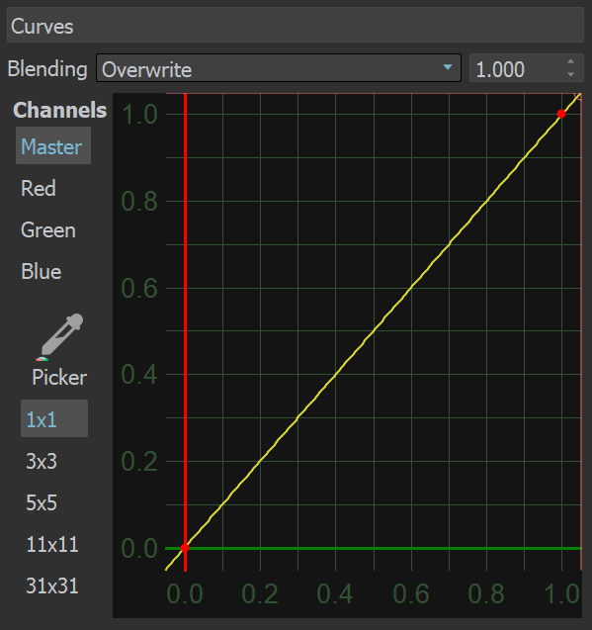Select the Master channel
Image resolution: width=592 pixels, height=630 pixels.
(53, 145)
